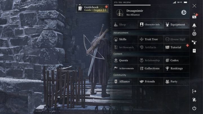Open the notification bell icon
The image size is (203, 114).
coord(194,25)
